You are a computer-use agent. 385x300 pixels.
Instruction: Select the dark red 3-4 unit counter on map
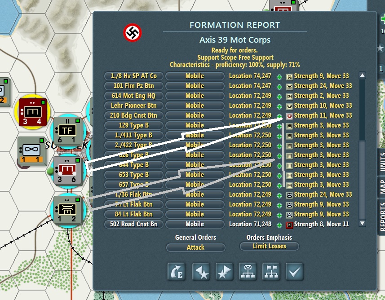(x=33, y=112)
